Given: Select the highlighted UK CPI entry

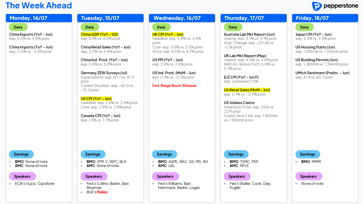Looking at the screenshot, I should pos(168,34).
